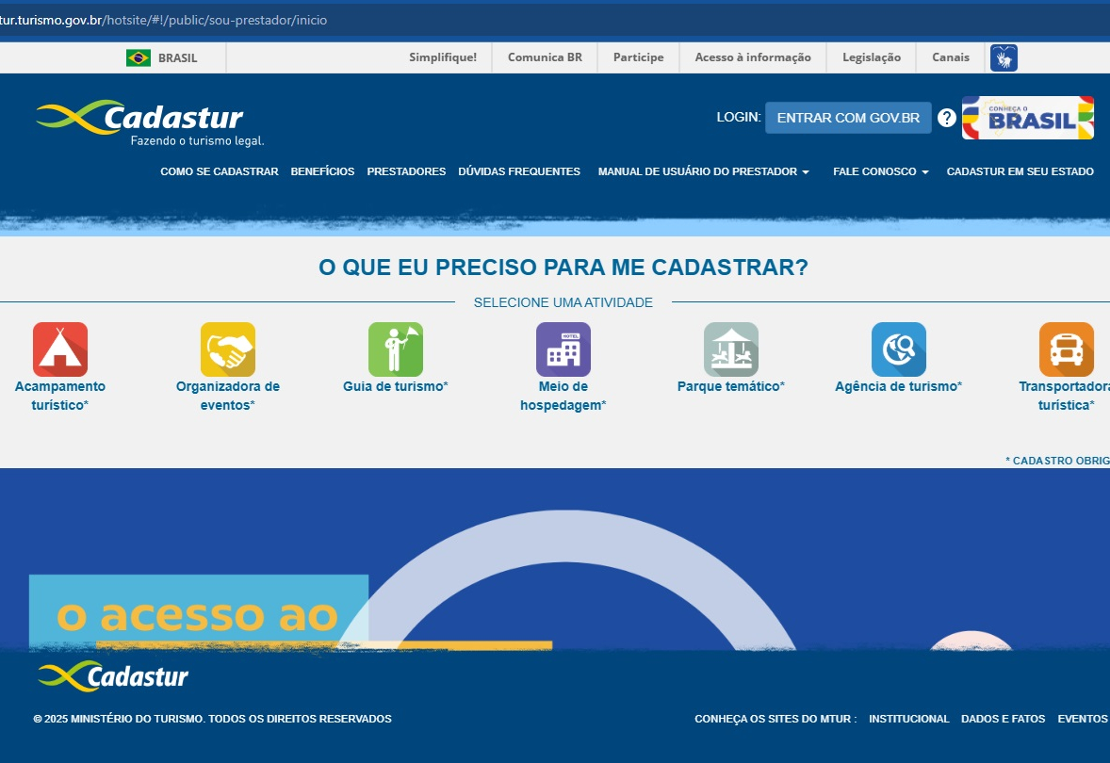Open the Institucional footer link
The width and height of the screenshot is (1110, 763).
909,719
